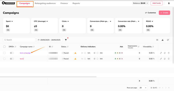The width and height of the screenshot is (174, 91).
Task: Open the test2 campaign link
Action: tap(22, 59)
